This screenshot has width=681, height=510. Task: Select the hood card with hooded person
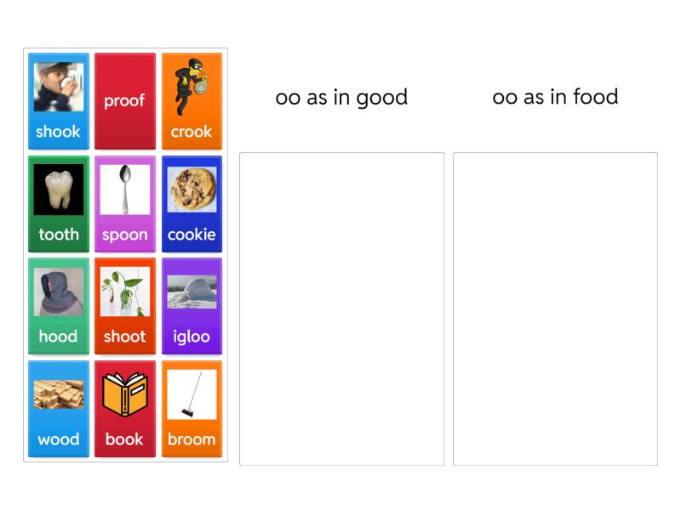[x=58, y=306]
